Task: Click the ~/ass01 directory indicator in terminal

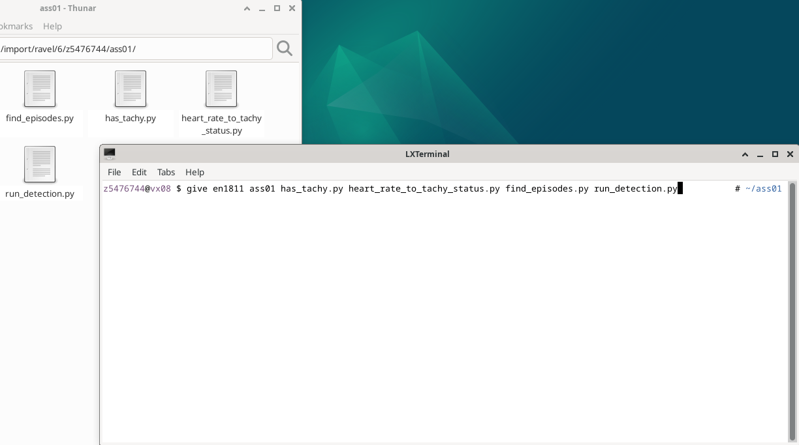Action: (x=763, y=188)
